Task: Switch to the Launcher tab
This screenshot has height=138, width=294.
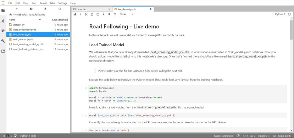Action: pos(92,9)
